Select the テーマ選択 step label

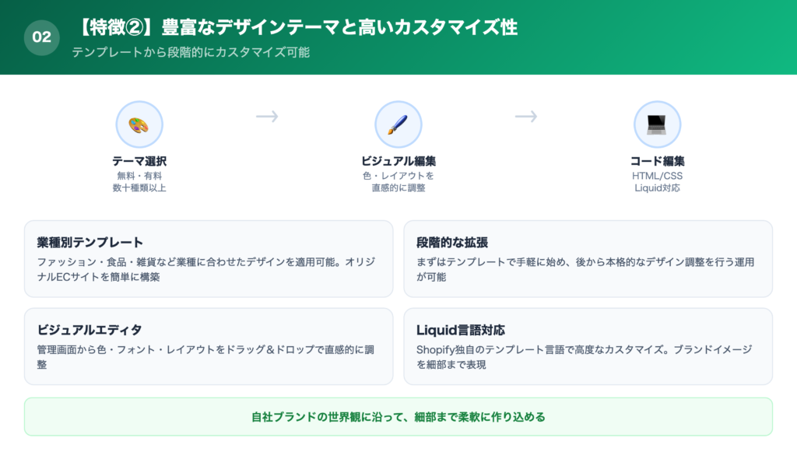click(139, 161)
